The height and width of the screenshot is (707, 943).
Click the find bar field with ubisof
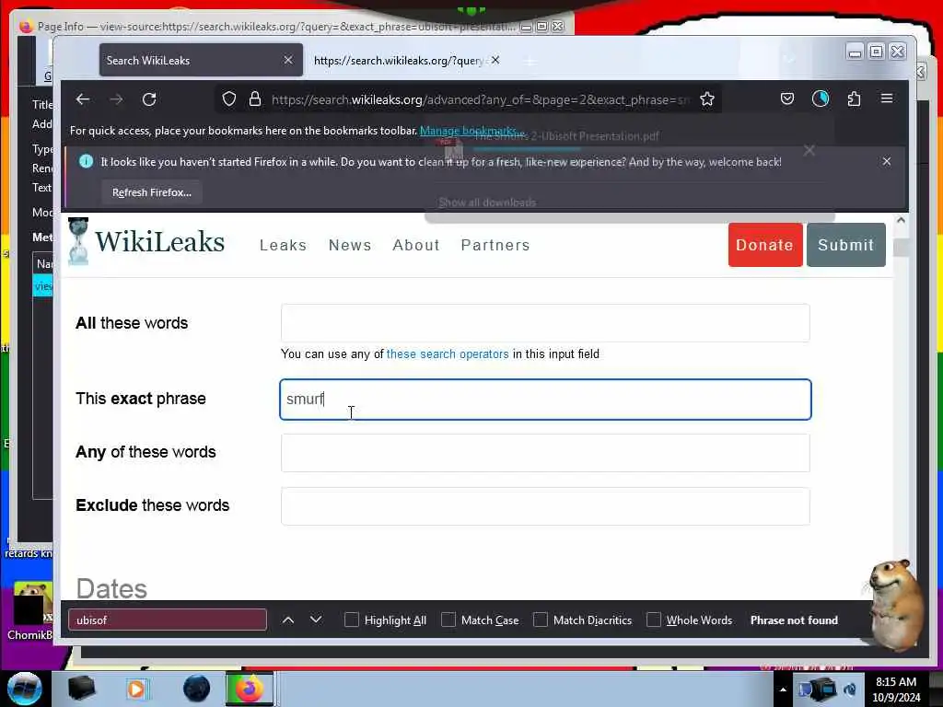click(168, 620)
